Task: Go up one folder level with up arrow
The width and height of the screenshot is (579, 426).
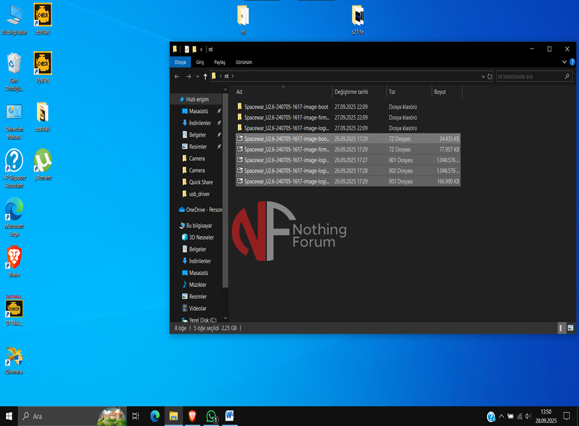Action: pos(205,77)
